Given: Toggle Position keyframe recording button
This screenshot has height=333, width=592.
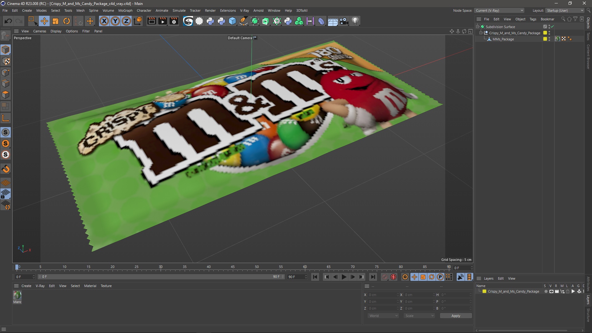Looking at the screenshot, I should coord(414,277).
